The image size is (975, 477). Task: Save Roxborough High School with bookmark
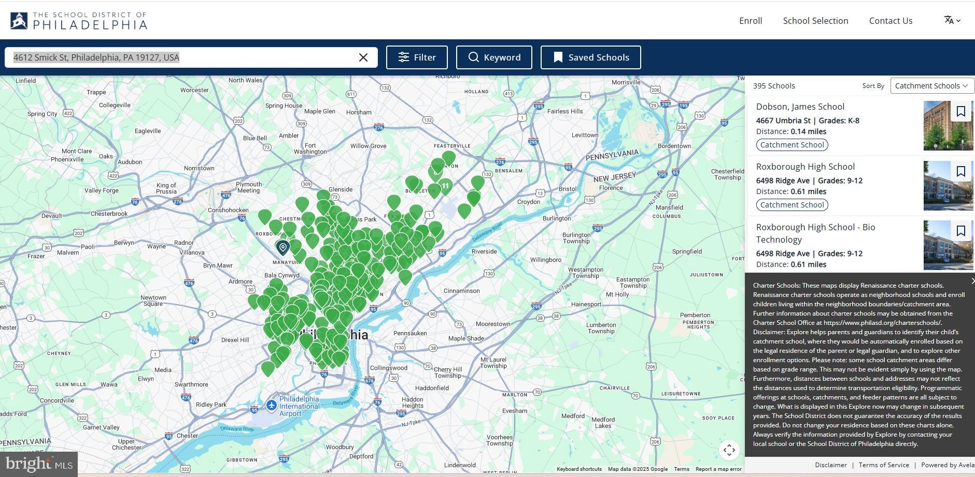(x=960, y=171)
